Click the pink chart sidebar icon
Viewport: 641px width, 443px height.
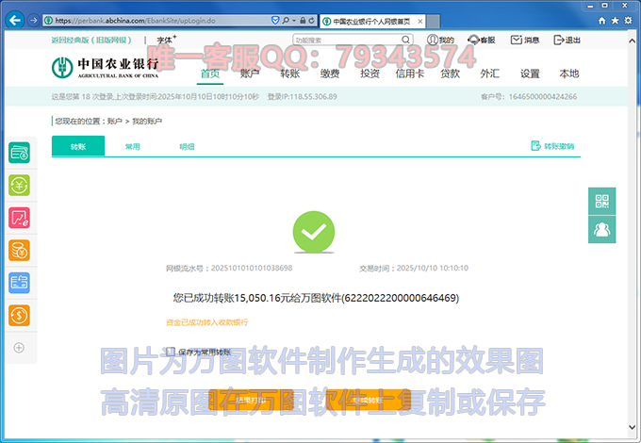coord(19,218)
